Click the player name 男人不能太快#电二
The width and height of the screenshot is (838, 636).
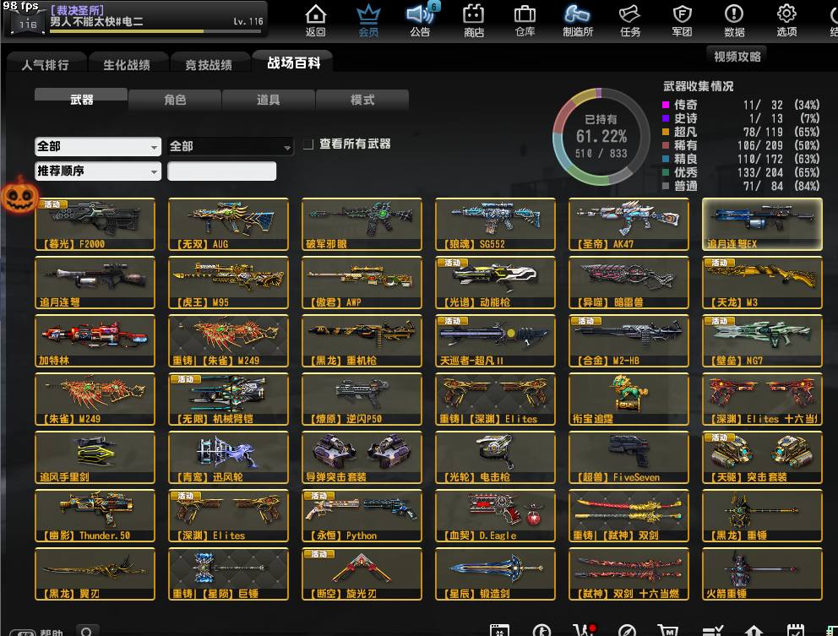point(96,21)
